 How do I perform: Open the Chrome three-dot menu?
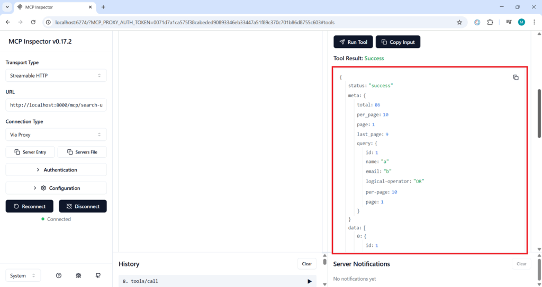click(534, 22)
